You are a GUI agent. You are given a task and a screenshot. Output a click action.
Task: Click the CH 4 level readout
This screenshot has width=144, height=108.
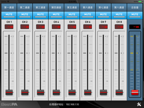point(56,27)
